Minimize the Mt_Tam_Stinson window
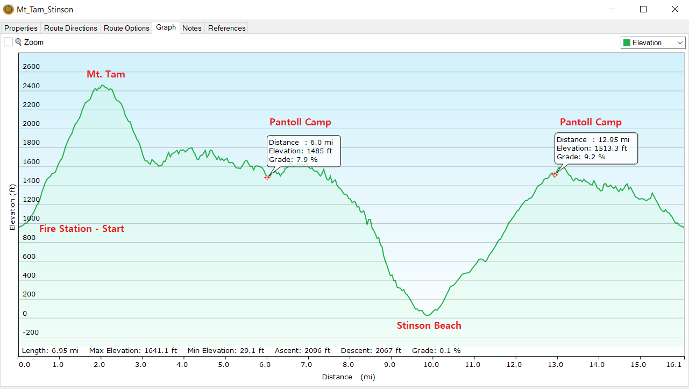 pos(612,9)
